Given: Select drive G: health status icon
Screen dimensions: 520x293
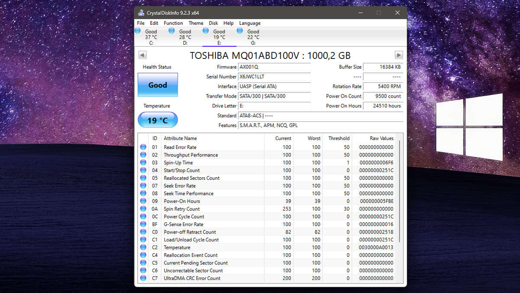Looking at the screenshot, I should pos(239,31).
